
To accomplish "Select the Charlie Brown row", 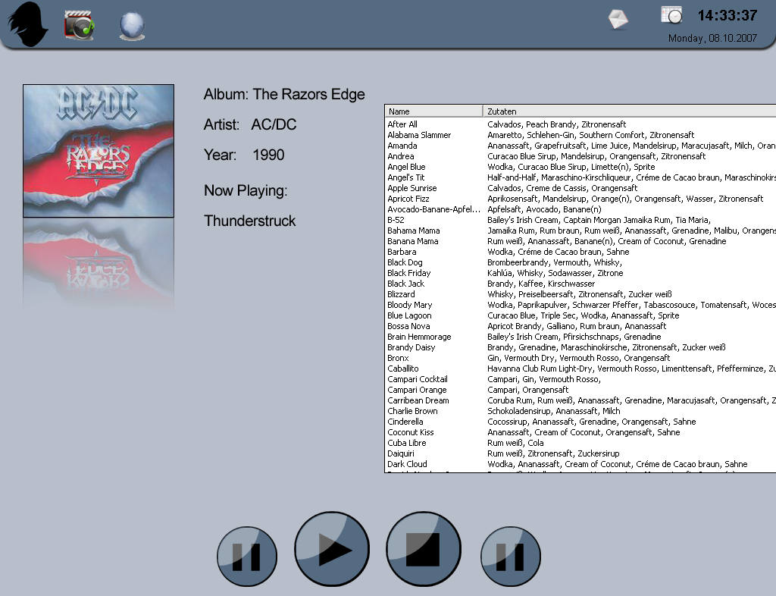I will click(580, 411).
